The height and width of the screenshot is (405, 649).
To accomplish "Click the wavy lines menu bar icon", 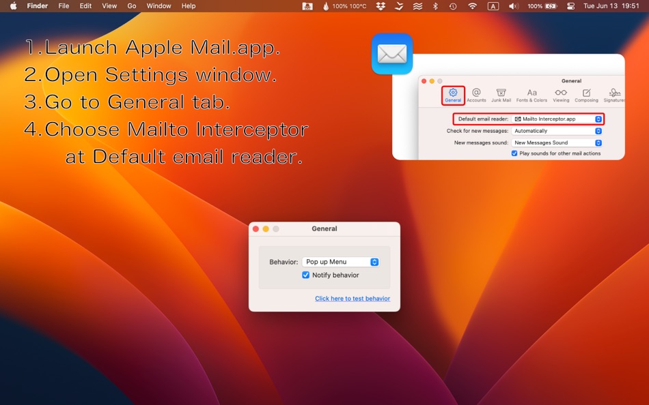I will coord(417,5).
